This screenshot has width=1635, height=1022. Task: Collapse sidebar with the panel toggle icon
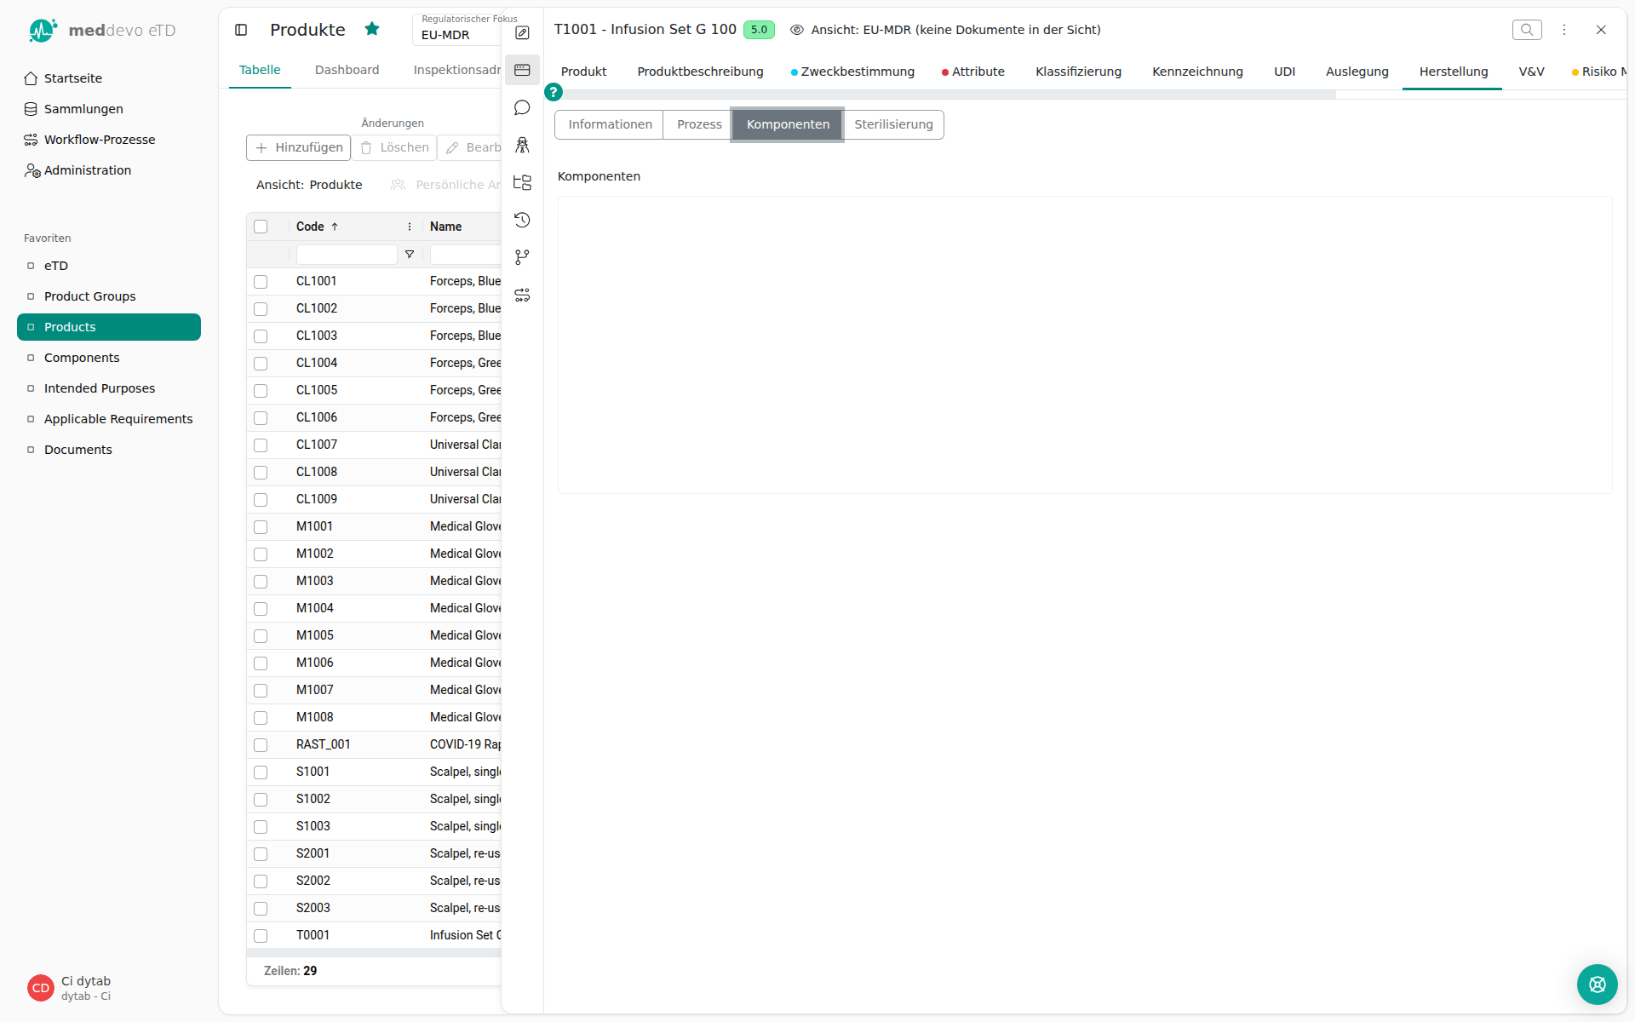[x=241, y=30]
